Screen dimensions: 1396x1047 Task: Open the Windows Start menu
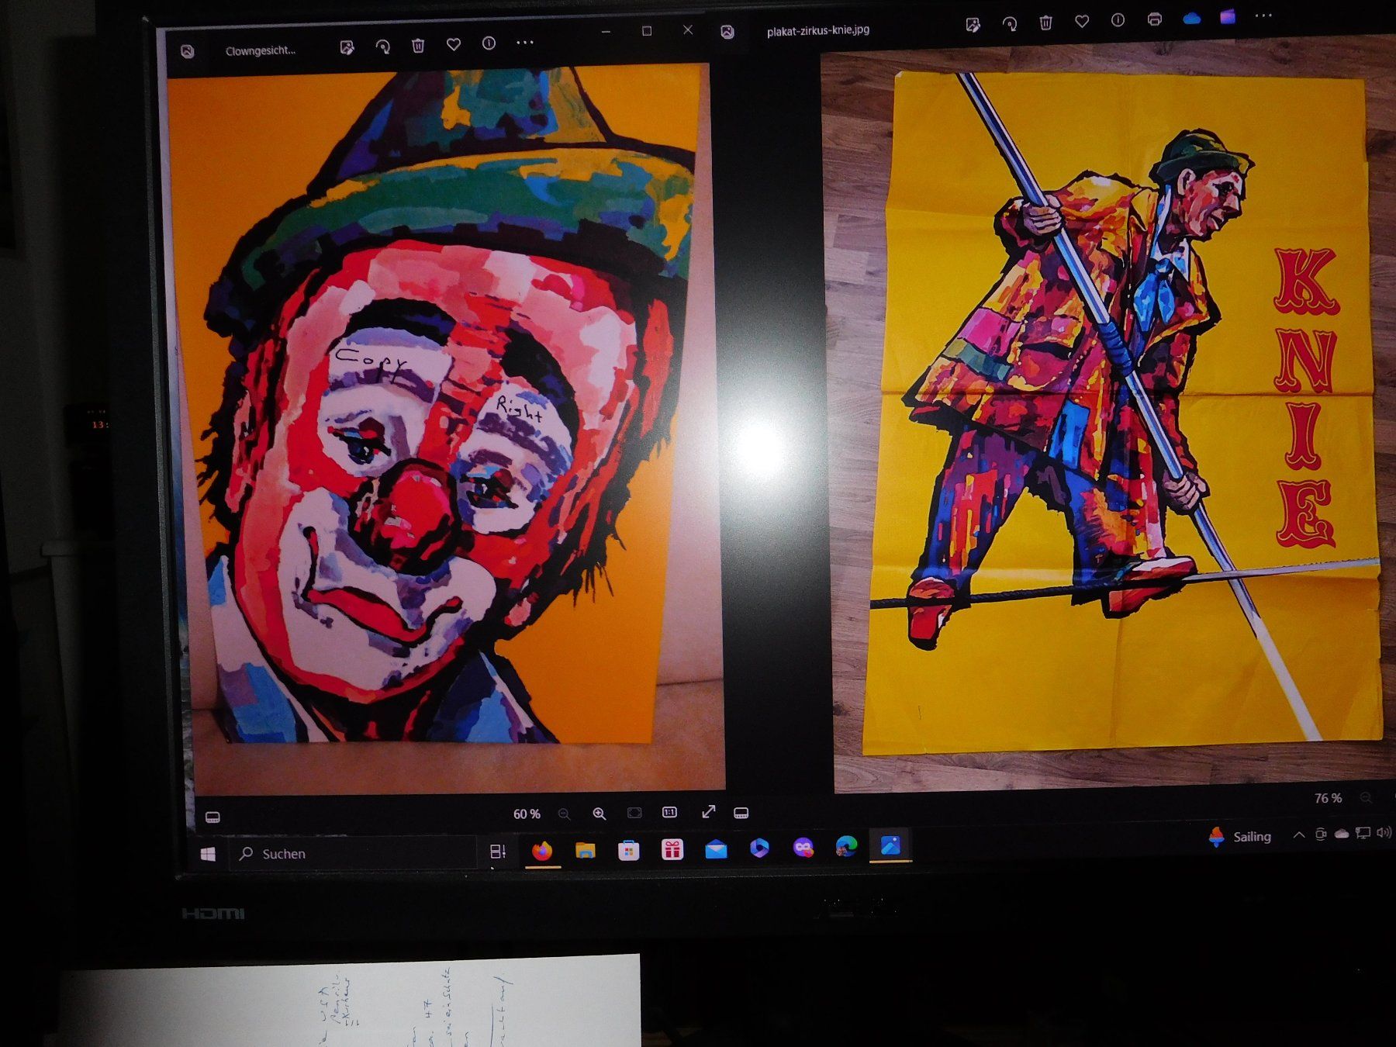[208, 854]
